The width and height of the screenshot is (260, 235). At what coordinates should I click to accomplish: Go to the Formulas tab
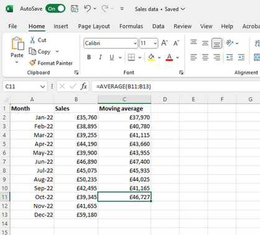[131, 26]
